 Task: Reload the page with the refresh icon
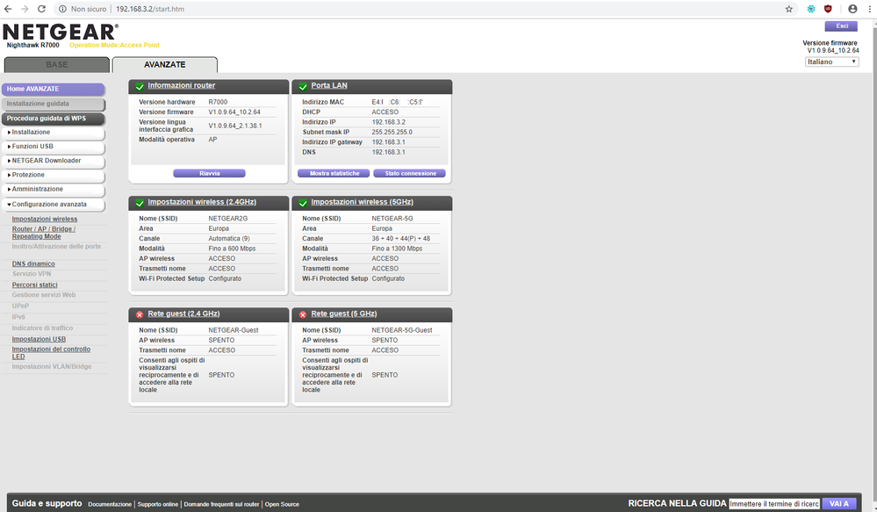[x=41, y=9]
